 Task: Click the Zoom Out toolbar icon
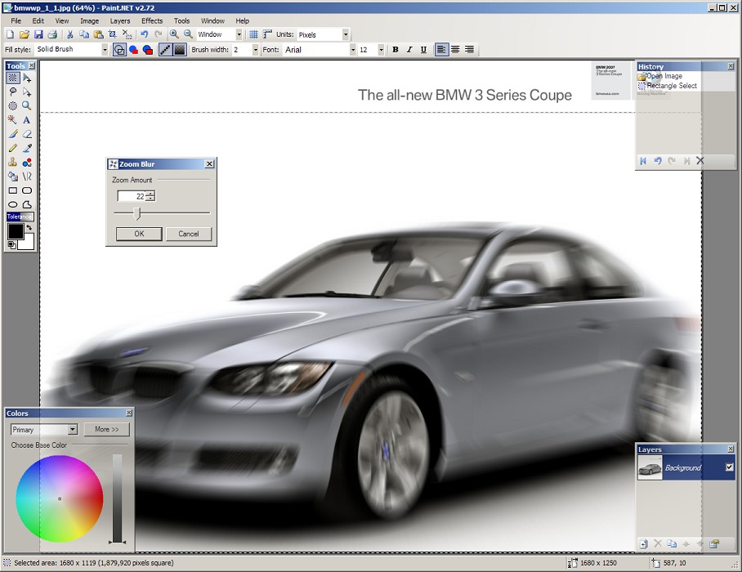pos(188,34)
